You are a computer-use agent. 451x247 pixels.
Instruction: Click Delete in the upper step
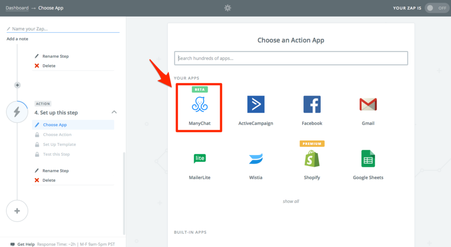pos(49,66)
